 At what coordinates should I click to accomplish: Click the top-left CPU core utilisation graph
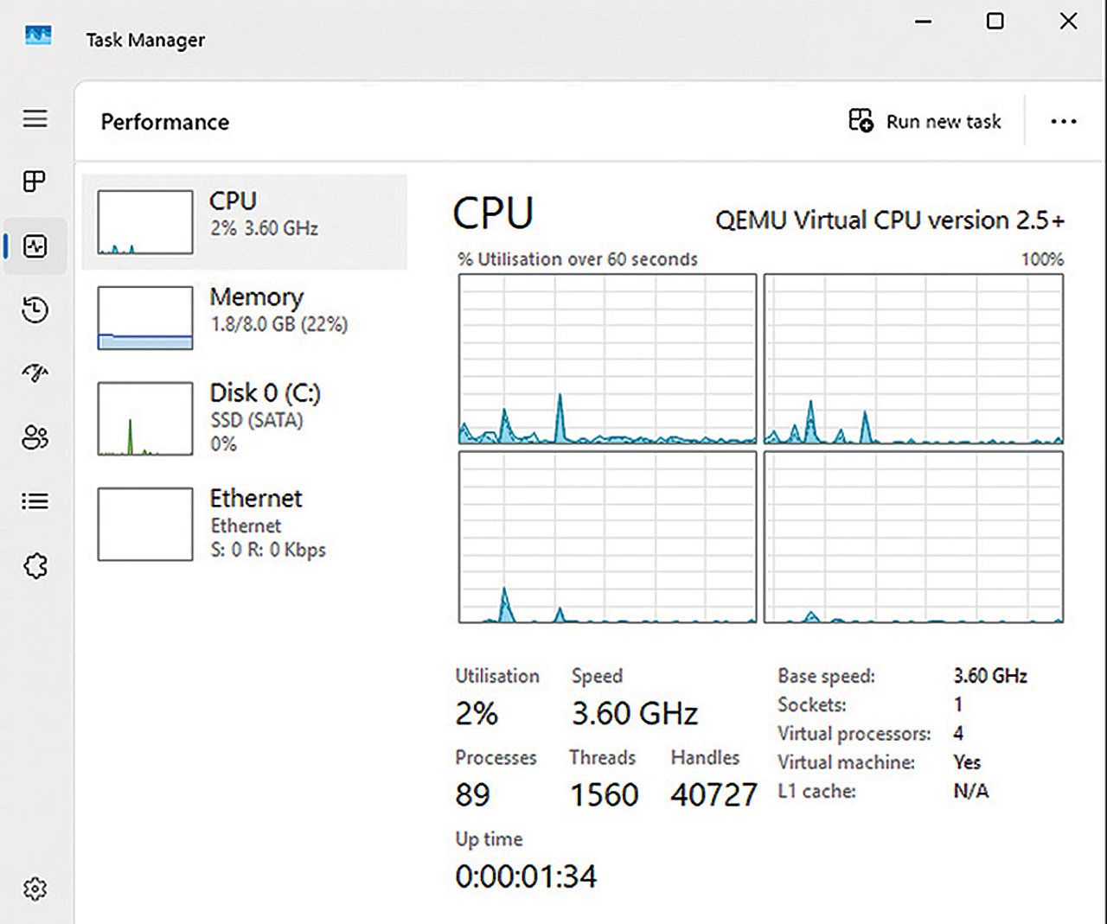[607, 359]
